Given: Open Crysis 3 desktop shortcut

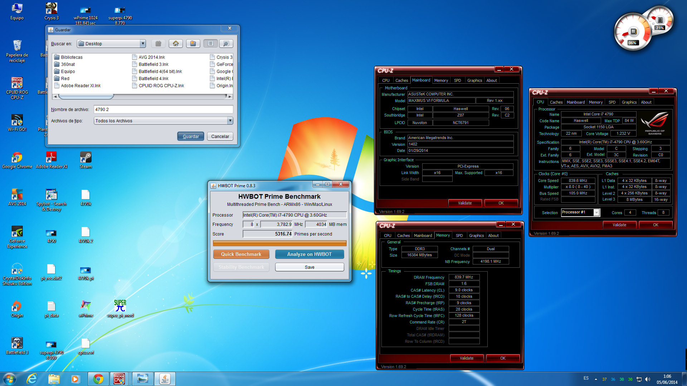Looking at the screenshot, I should point(52,12).
